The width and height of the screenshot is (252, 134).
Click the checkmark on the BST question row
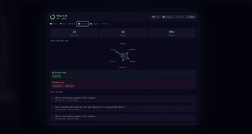click(53, 108)
